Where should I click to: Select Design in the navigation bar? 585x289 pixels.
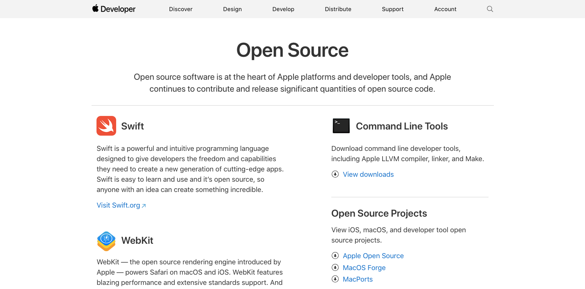232,9
